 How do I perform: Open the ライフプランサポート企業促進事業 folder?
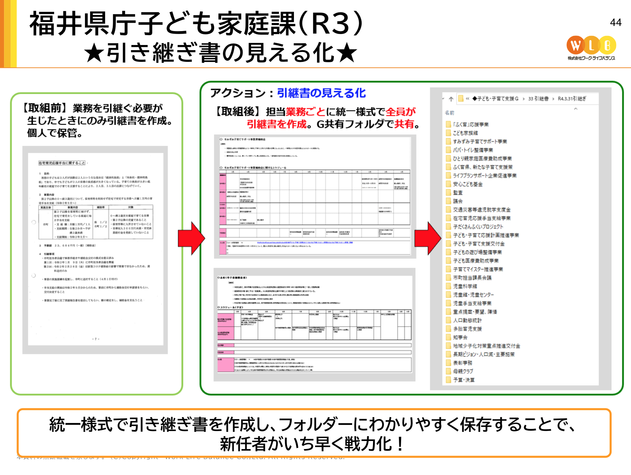coord(485,176)
